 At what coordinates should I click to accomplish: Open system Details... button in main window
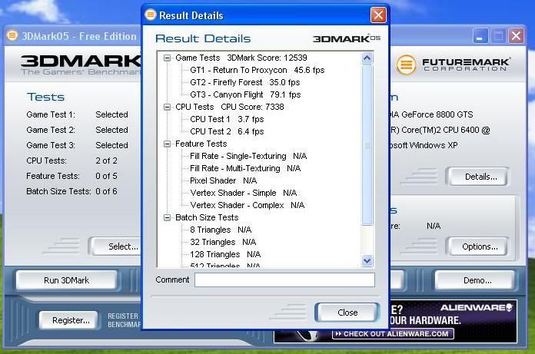point(478,177)
